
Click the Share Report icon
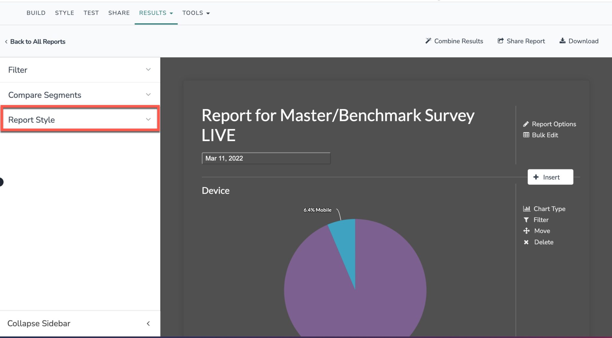(501, 41)
